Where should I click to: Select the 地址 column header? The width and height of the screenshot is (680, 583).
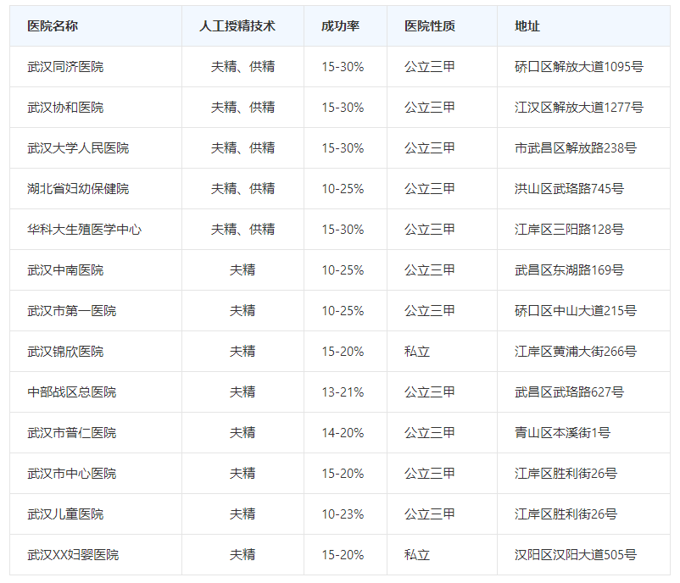tap(527, 26)
